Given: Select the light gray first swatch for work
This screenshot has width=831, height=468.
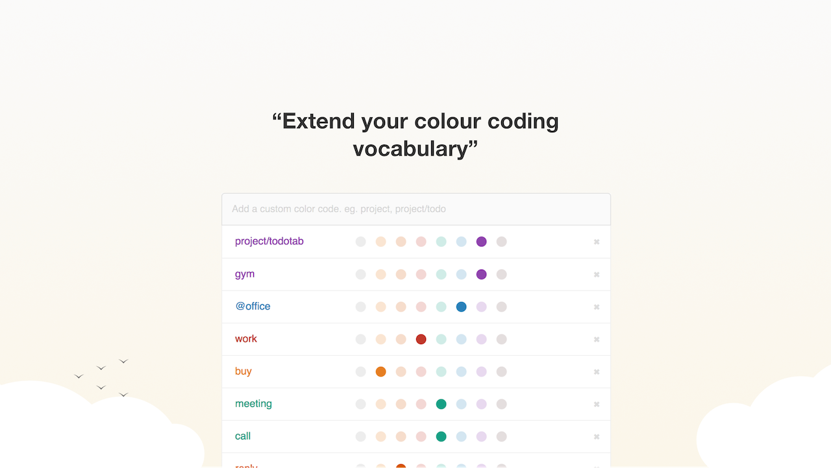Looking at the screenshot, I should point(361,339).
